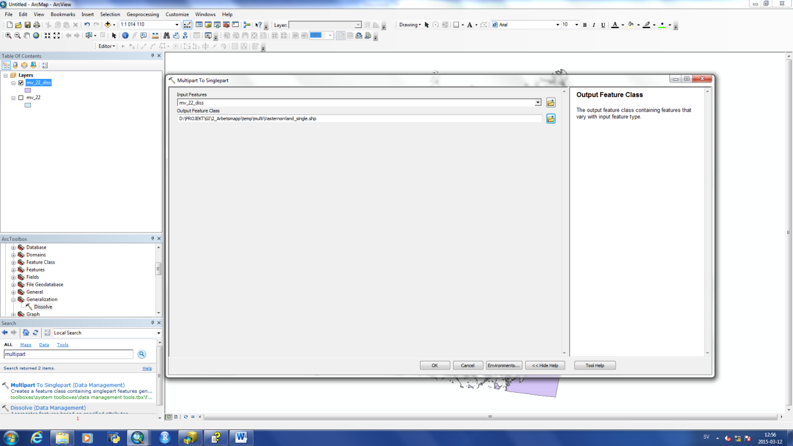Open the File menu
This screenshot has width=793, height=446.
[9, 14]
